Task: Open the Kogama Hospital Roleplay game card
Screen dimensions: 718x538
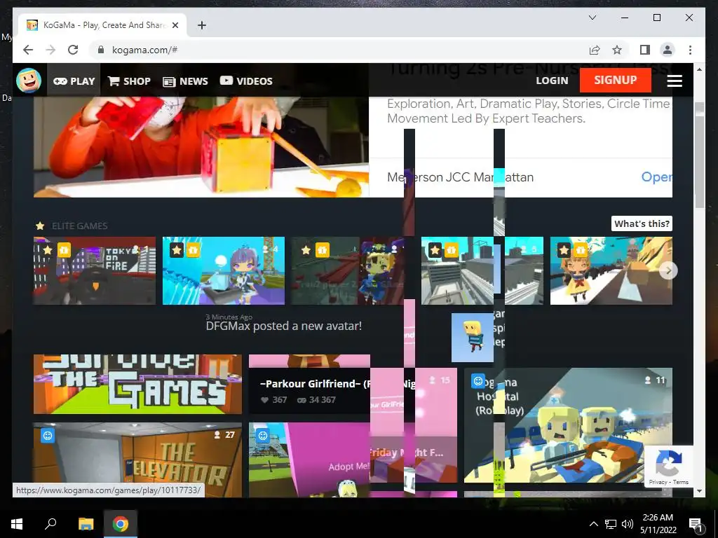Action: 568,425
